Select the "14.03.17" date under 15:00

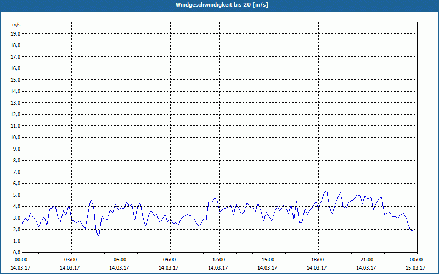point(267,268)
